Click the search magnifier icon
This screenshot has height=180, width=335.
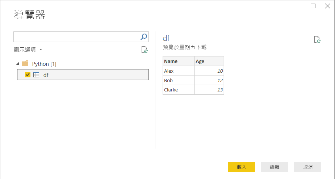coord(144,37)
